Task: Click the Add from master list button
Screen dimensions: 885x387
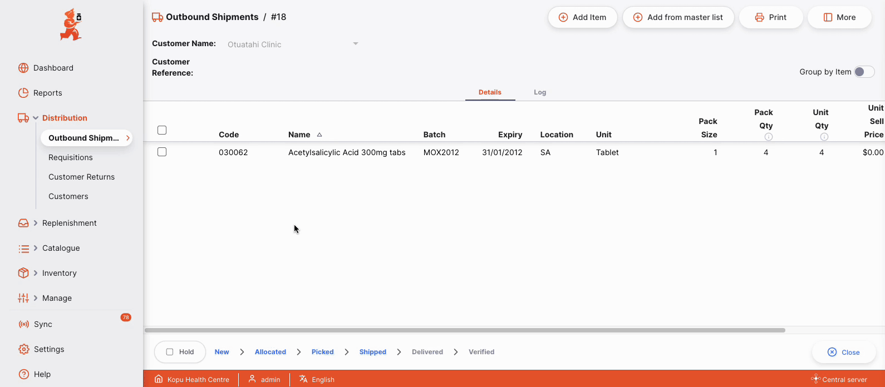Action: tap(678, 17)
